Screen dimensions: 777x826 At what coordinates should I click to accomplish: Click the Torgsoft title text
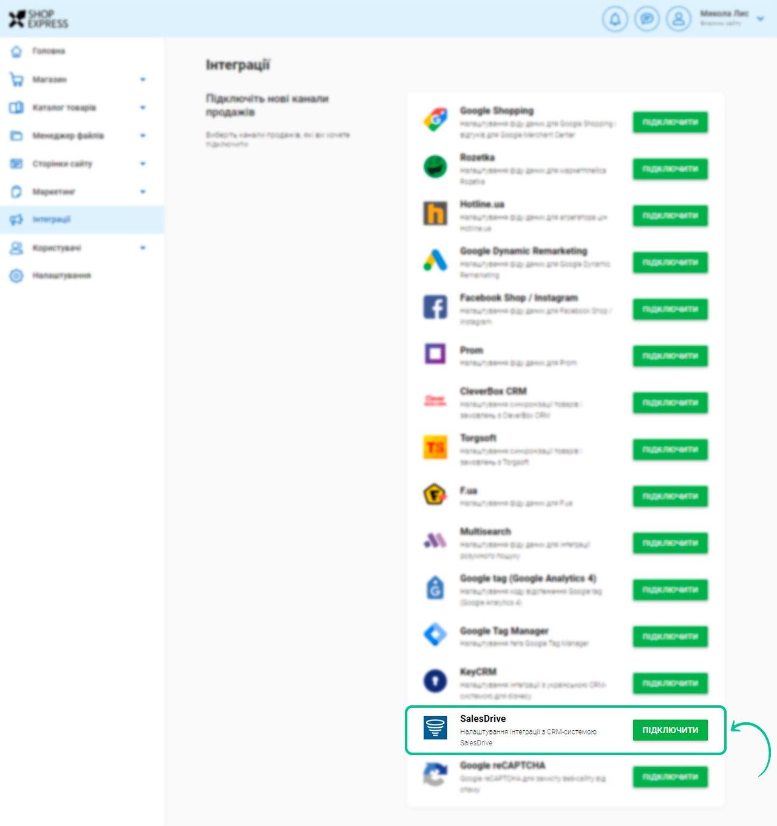point(478,438)
